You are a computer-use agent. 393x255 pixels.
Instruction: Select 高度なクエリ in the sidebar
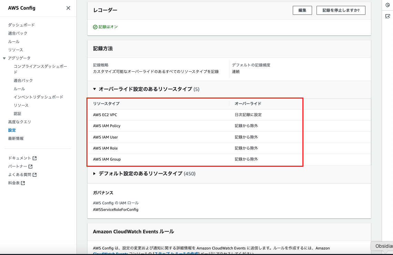[19, 122]
